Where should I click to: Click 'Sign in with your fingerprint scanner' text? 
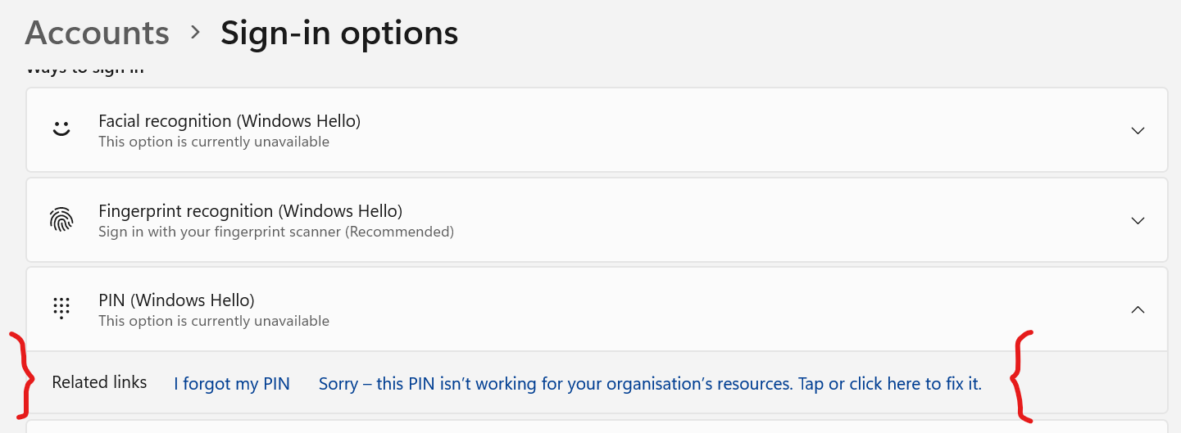(x=276, y=232)
